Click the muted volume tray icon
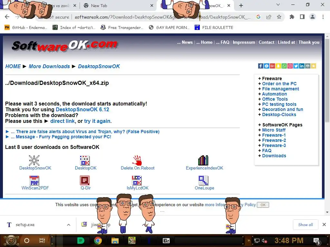 (265, 241)
